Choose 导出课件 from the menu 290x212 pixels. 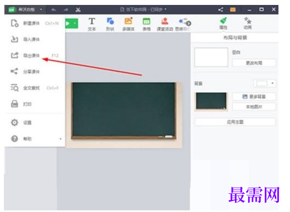pyautogui.click(x=35, y=55)
